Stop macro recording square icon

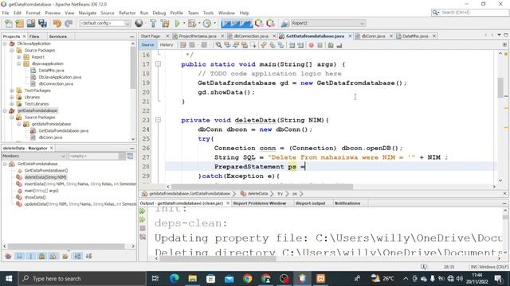(320, 45)
